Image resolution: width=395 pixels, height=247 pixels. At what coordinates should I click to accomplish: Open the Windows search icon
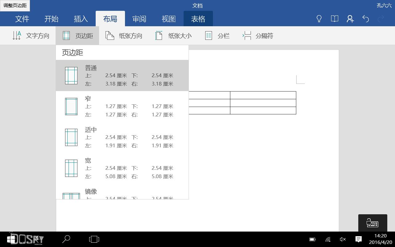coord(65,239)
